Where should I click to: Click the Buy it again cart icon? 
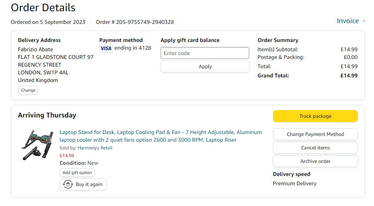68,184
